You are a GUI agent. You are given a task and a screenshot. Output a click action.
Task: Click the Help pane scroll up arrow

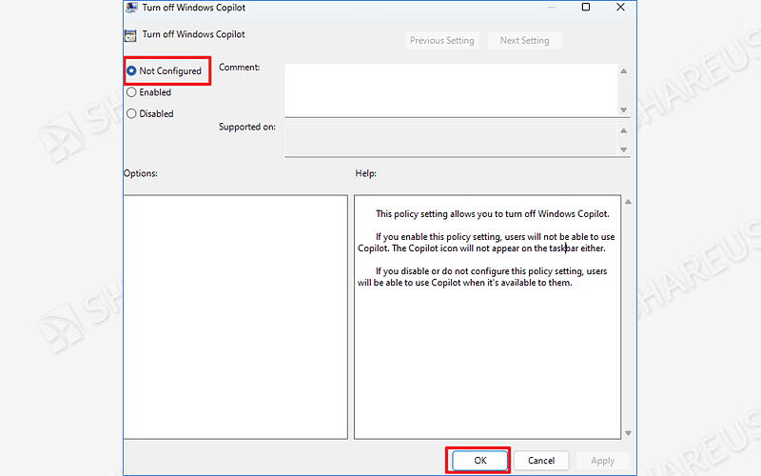pyautogui.click(x=628, y=202)
